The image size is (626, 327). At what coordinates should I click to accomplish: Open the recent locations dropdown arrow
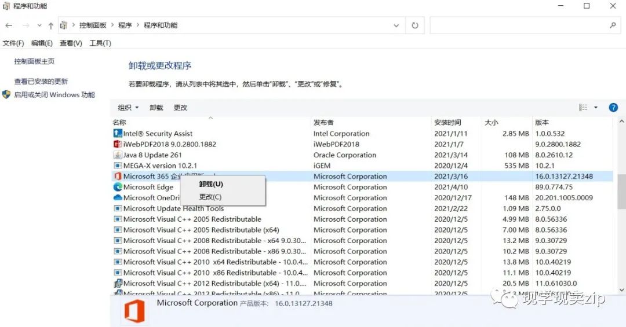(39, 25)
